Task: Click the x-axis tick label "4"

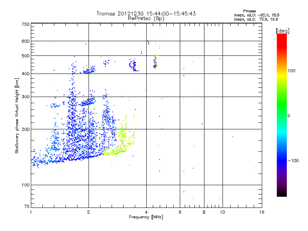Action: 146,212
